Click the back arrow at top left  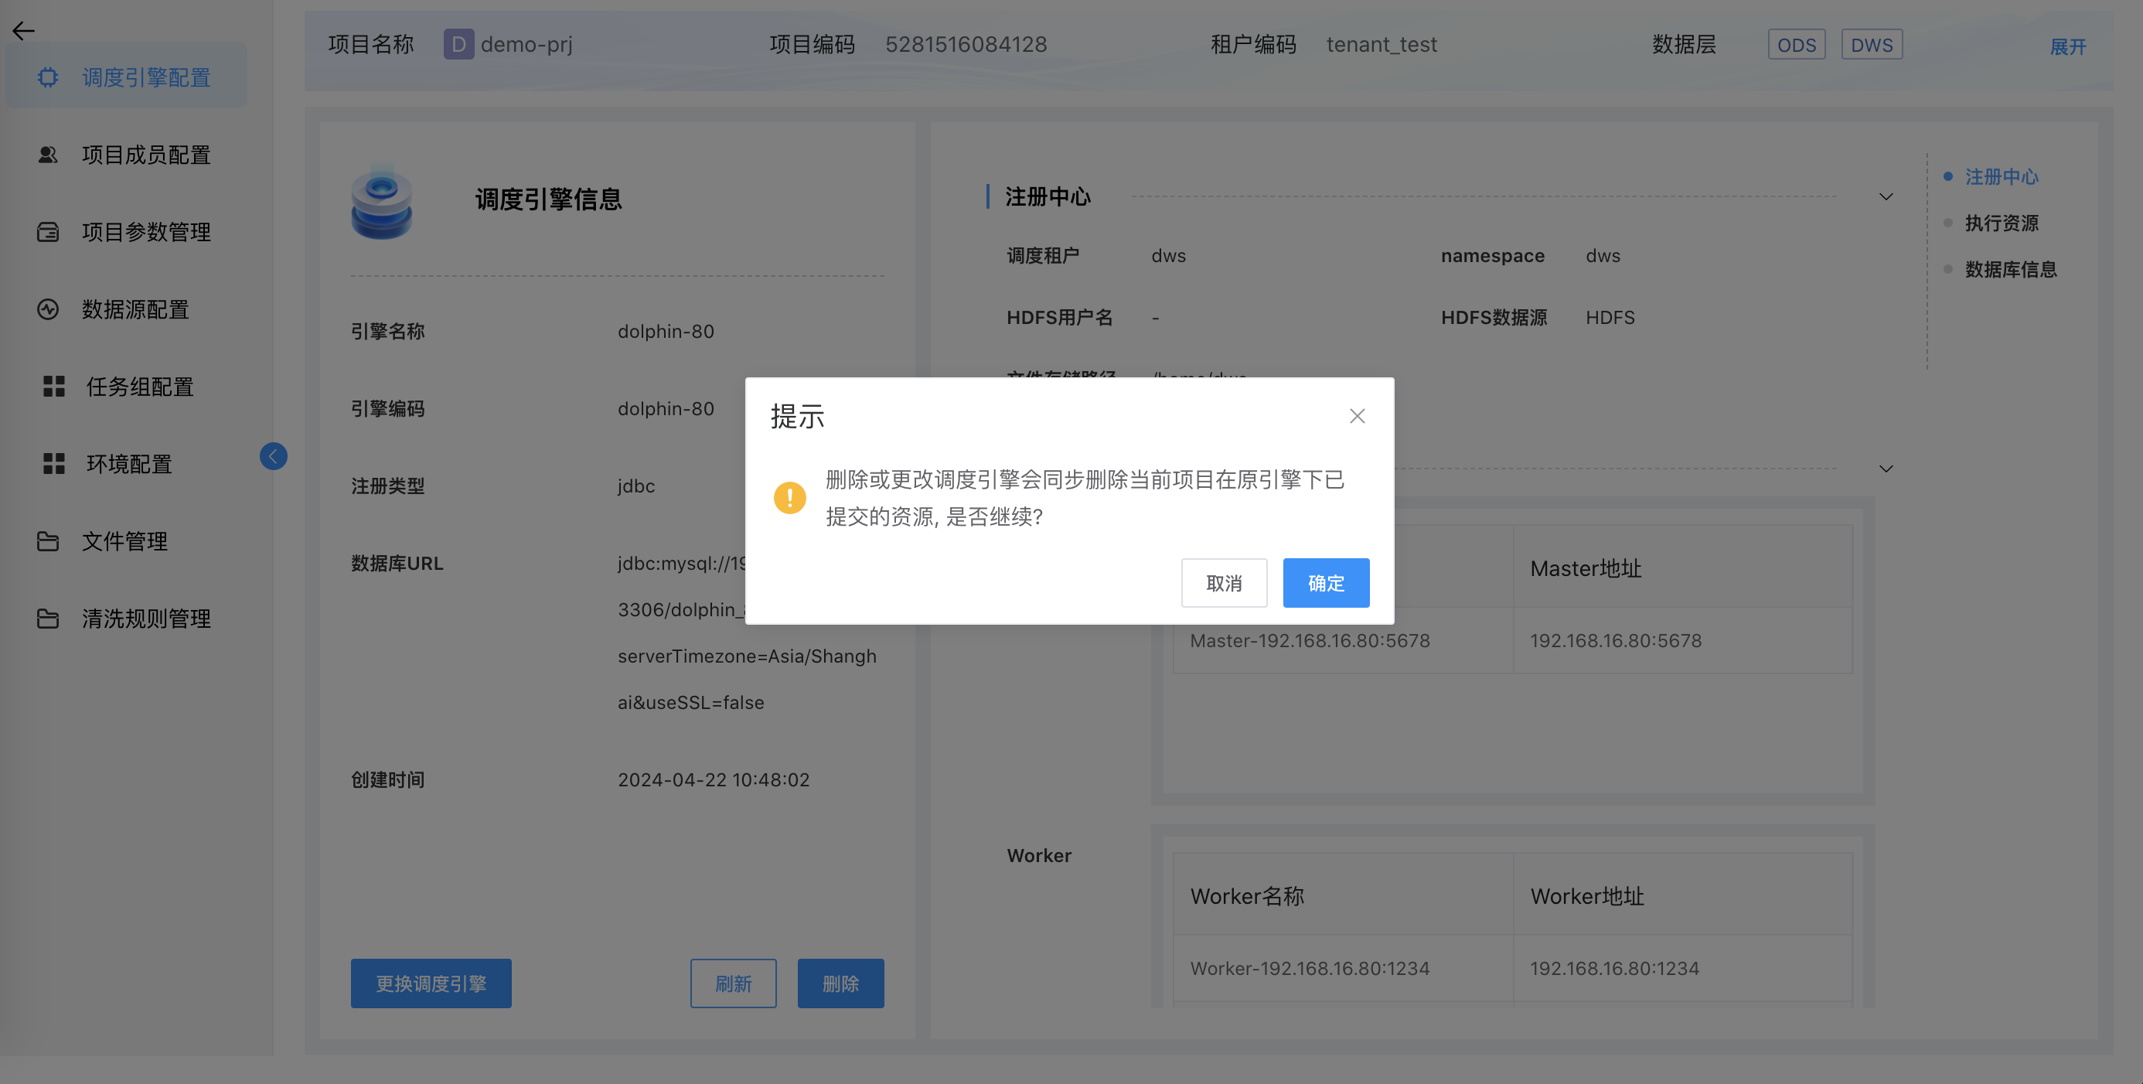(22, 31)
